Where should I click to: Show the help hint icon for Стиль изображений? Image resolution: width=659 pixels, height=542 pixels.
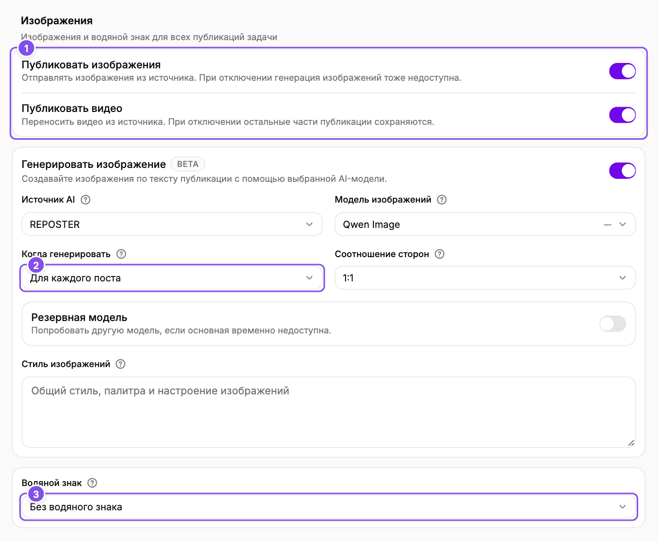pyautogui.click(x=120, y=364)
